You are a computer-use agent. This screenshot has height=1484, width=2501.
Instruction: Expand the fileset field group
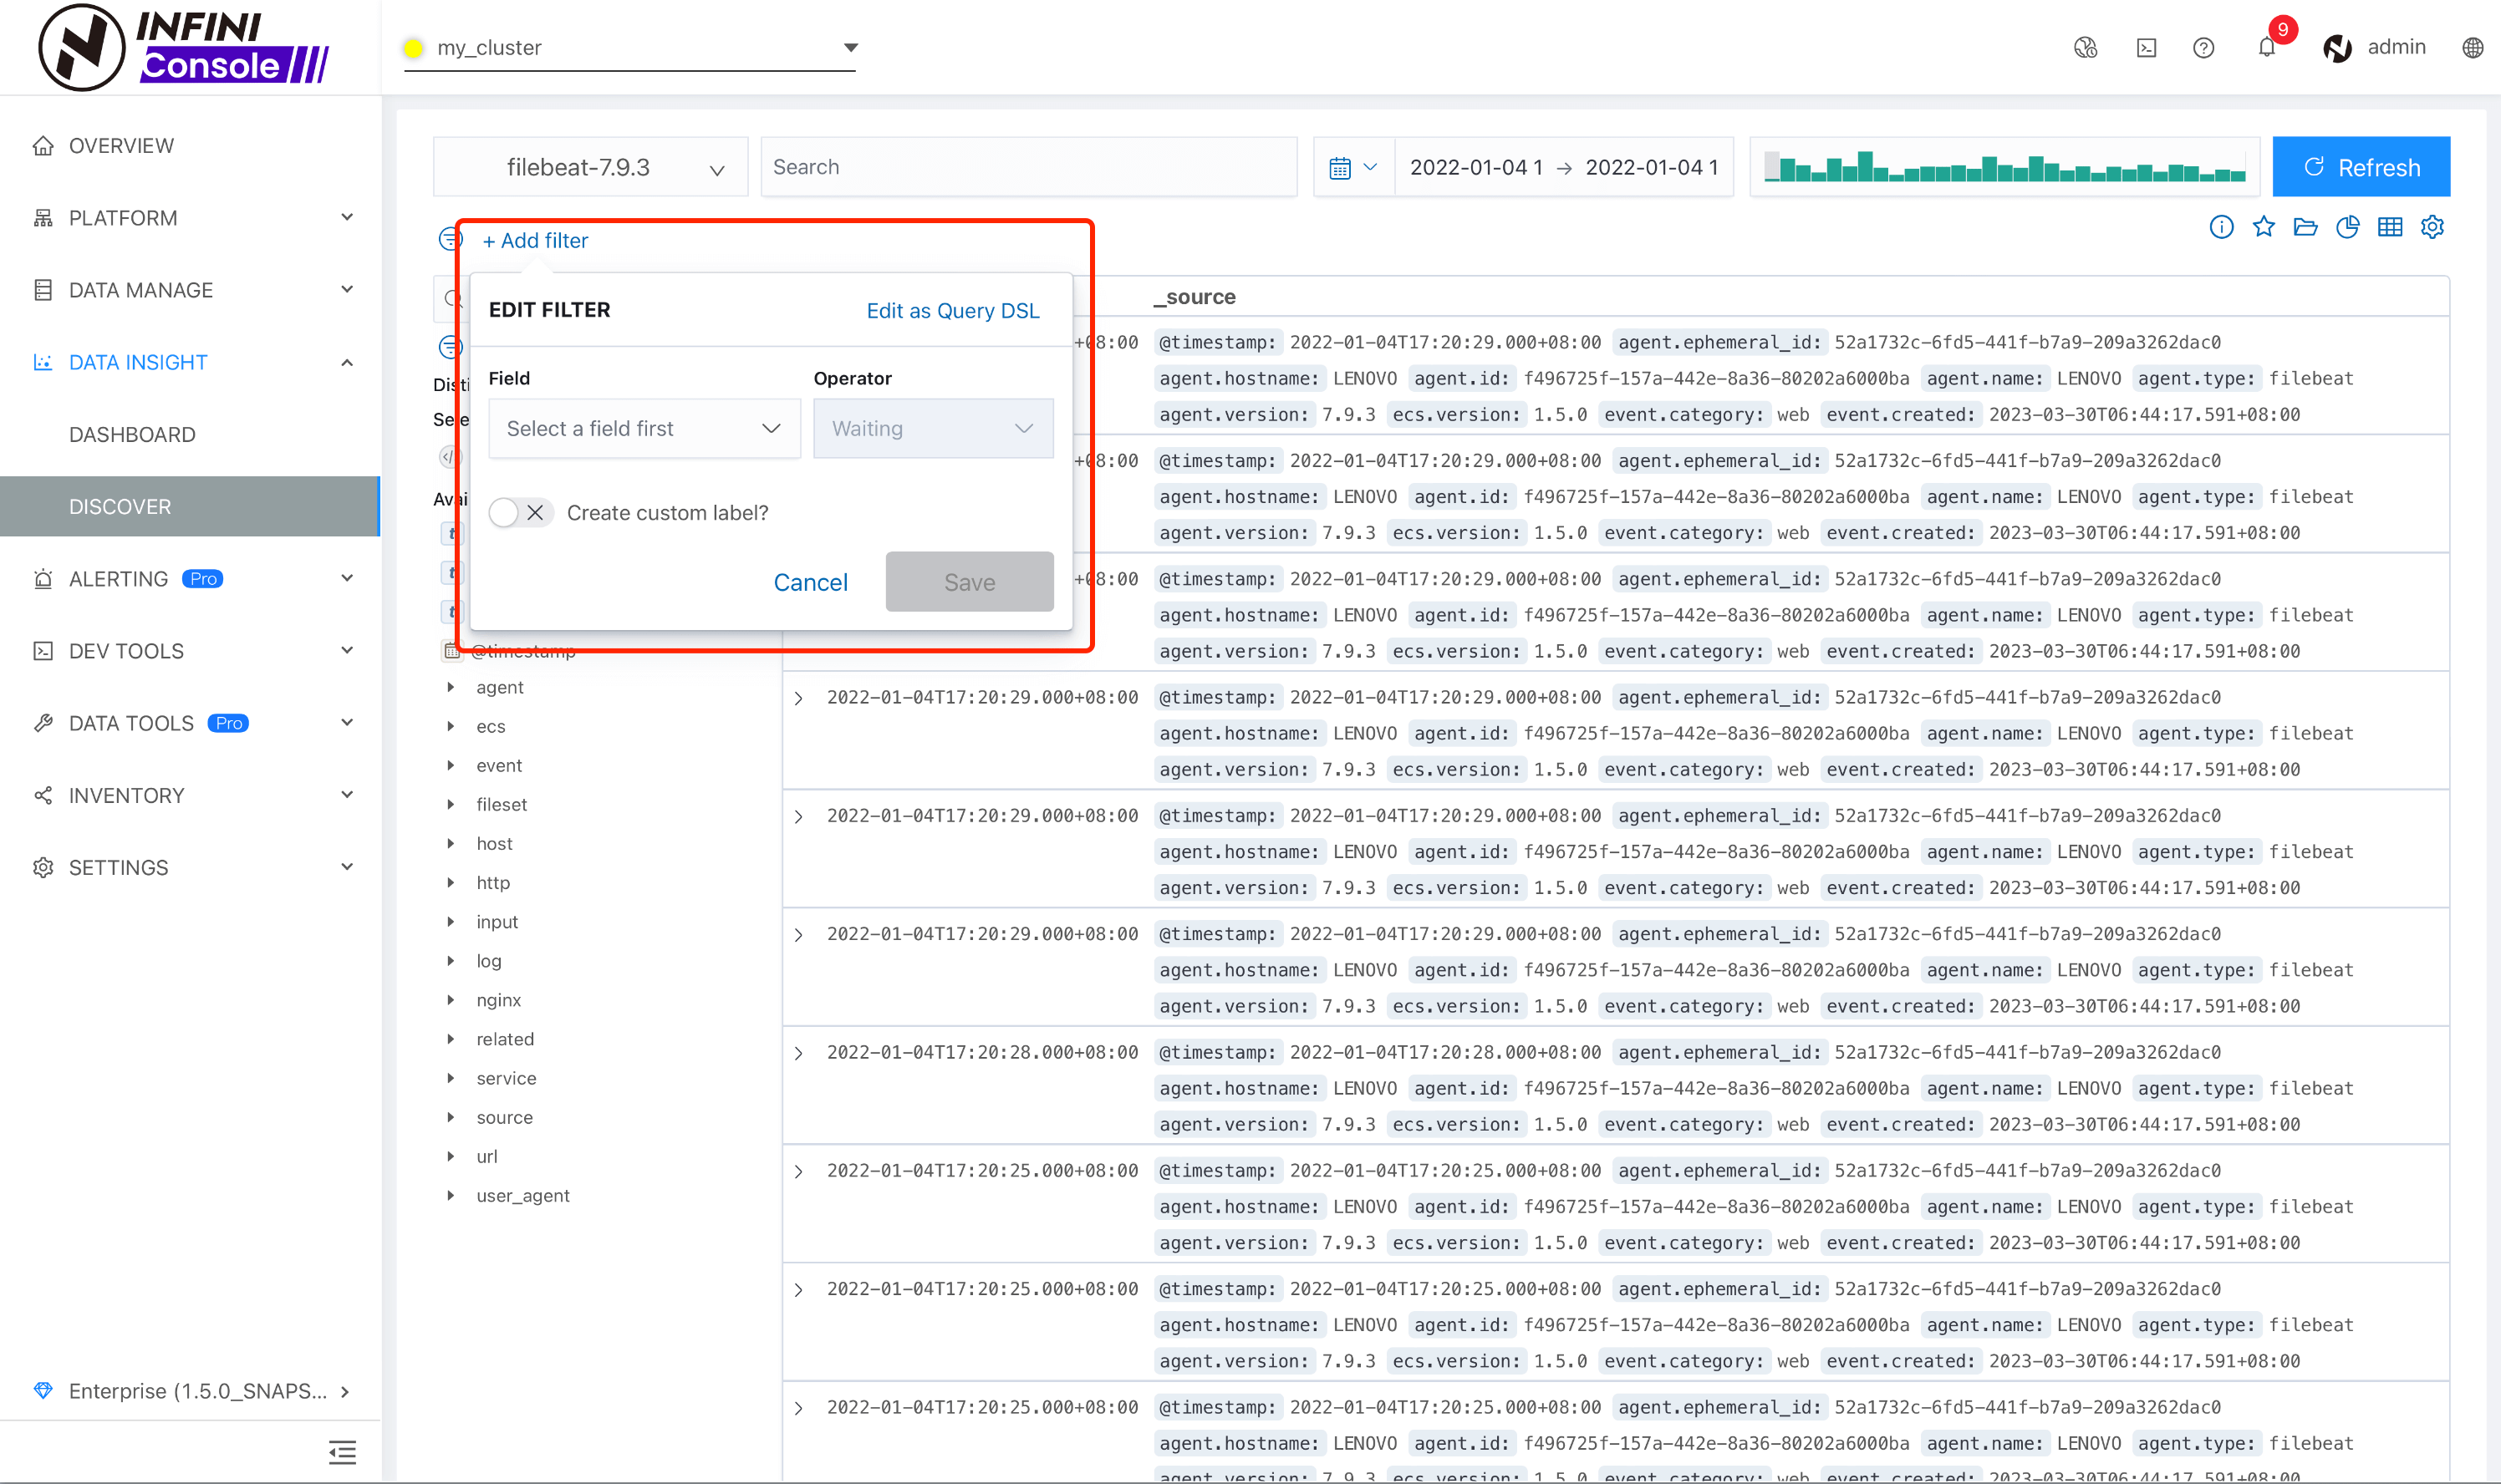click(x=451, y=804)
